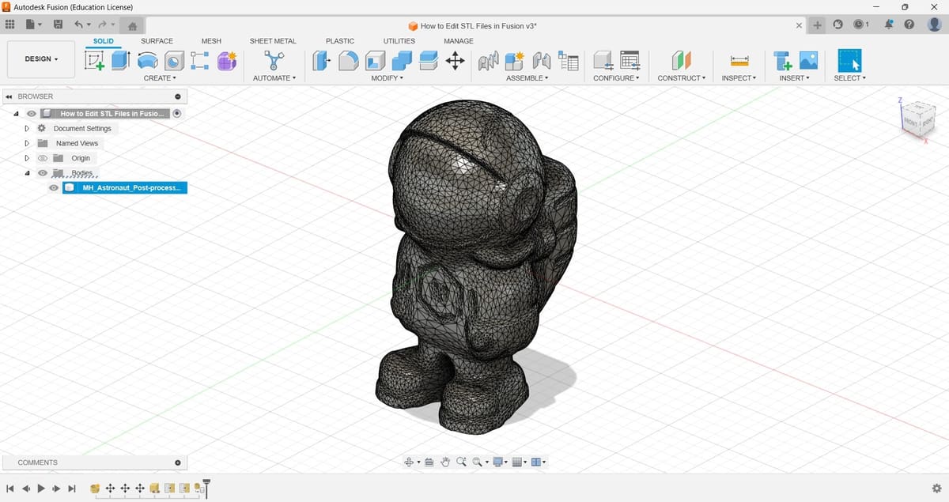Open the Help question mark menu
Image resolution: width=949 pixels, height=502 pixels.
pyautogui.click(x=909, y=25)
